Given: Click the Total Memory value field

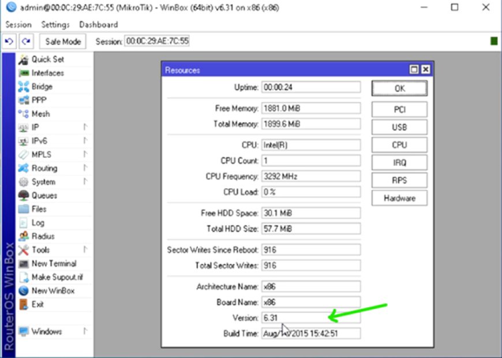Looking at the screenshot, I should 311,124.
